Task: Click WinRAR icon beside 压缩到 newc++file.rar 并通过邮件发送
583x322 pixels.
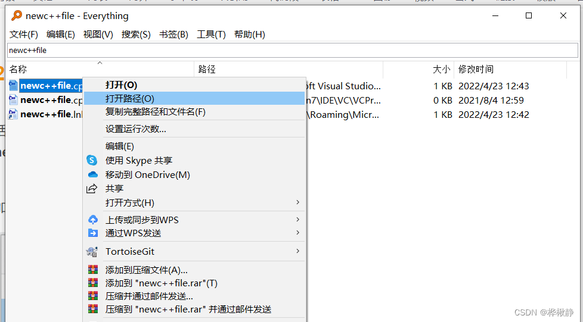Action: pos(92,309)
